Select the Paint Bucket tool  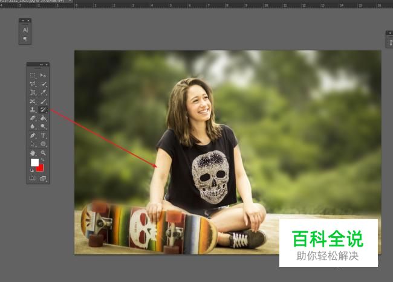(x=43, y=118)
